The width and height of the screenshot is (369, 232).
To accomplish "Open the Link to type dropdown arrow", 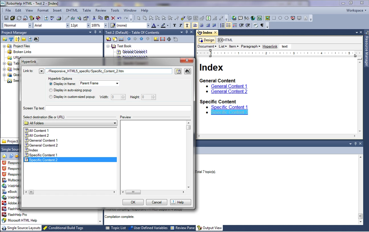I will [x=42, y=71].
